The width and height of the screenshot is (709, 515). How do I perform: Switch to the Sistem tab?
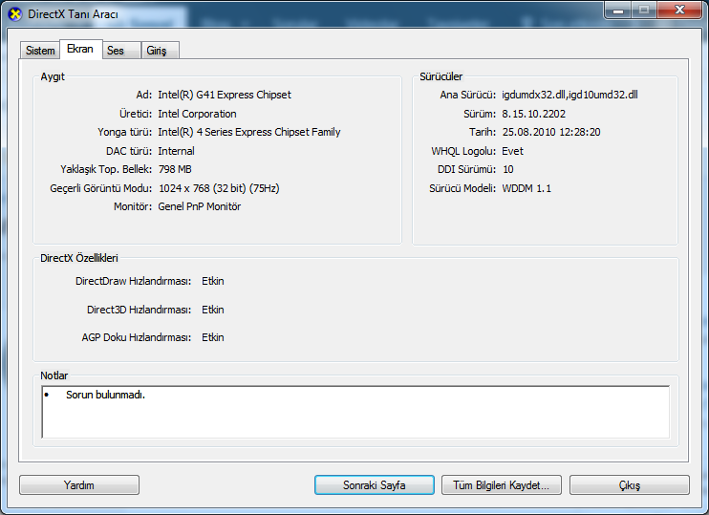40,51
